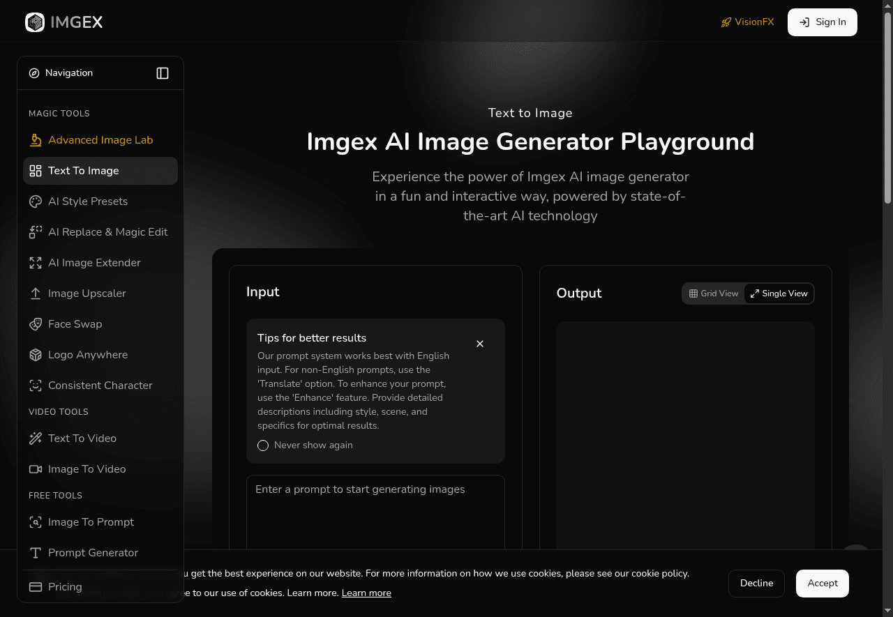
Task: Select Text To Image in sidebar
Action: tap(83, 171)
